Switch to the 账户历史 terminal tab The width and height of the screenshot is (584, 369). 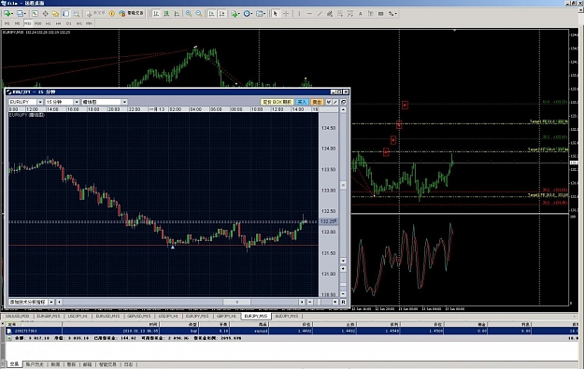[x=35, y=364]
